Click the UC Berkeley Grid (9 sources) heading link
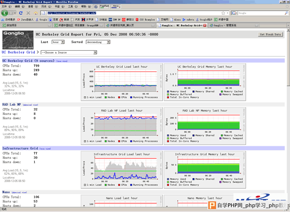 pyautogui.click(x=29, y=61)
